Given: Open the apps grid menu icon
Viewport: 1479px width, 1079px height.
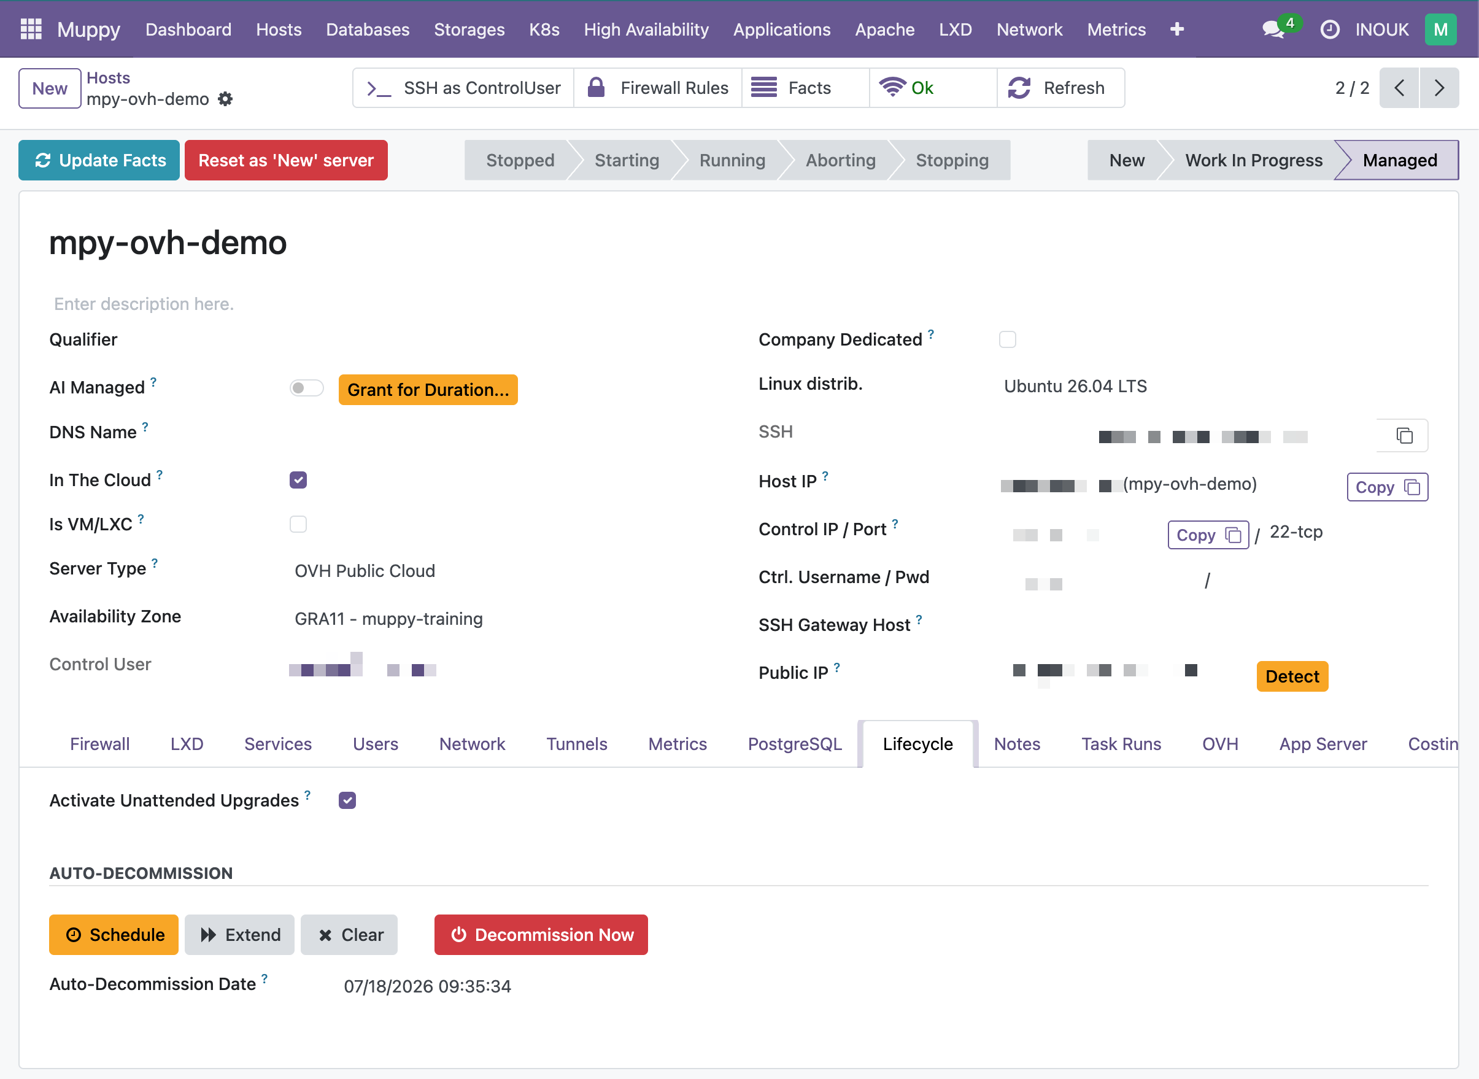Looking at the screenshot, I should click(31, 29).
